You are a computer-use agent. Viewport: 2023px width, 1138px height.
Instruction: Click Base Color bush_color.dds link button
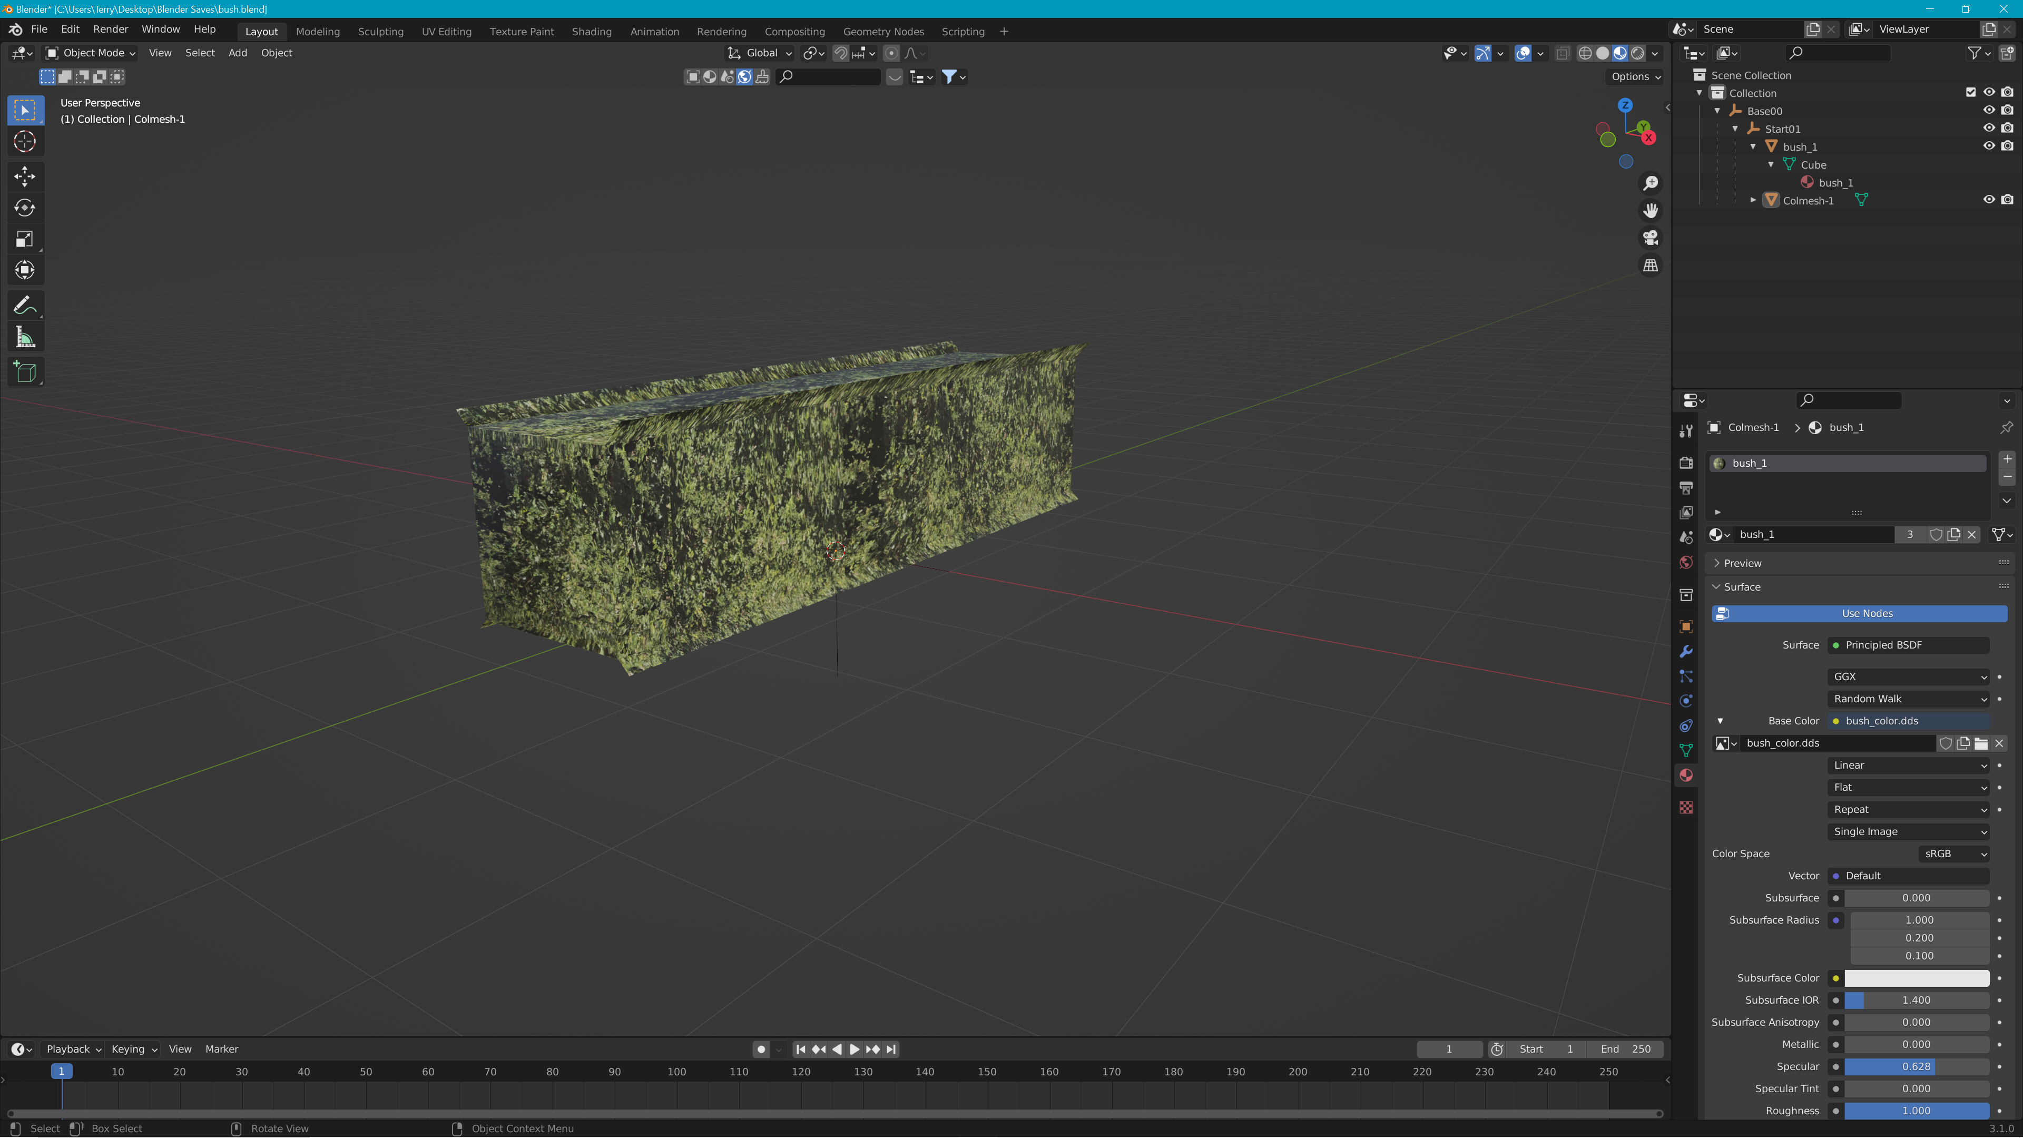tap(1908, 721)
